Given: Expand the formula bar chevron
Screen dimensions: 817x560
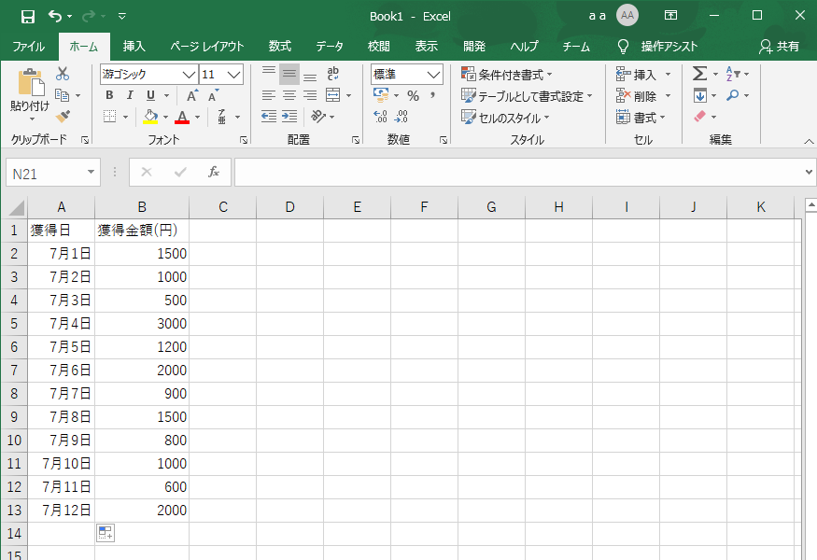Looking at the screenshot, I should click(809, 172).
